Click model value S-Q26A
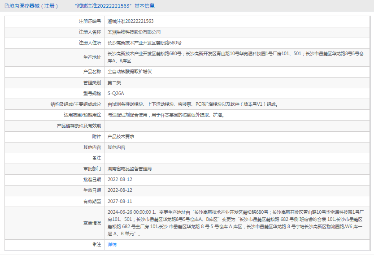This screenshot has height=255, width=374. point(116,93)
